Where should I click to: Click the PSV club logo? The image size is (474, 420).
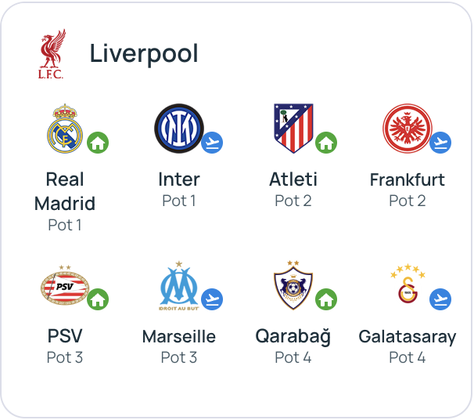click(x=64, y=286)
